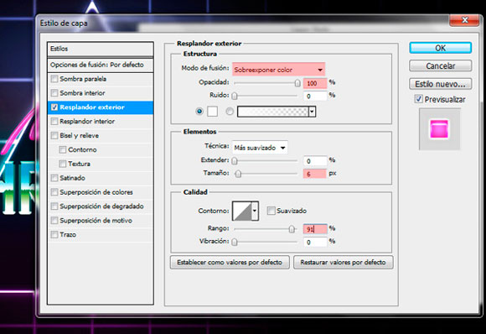This screenshot has width=486, height=334.
Task: Enable the Resplandor interior checkbox
Action: coord(54,121)
